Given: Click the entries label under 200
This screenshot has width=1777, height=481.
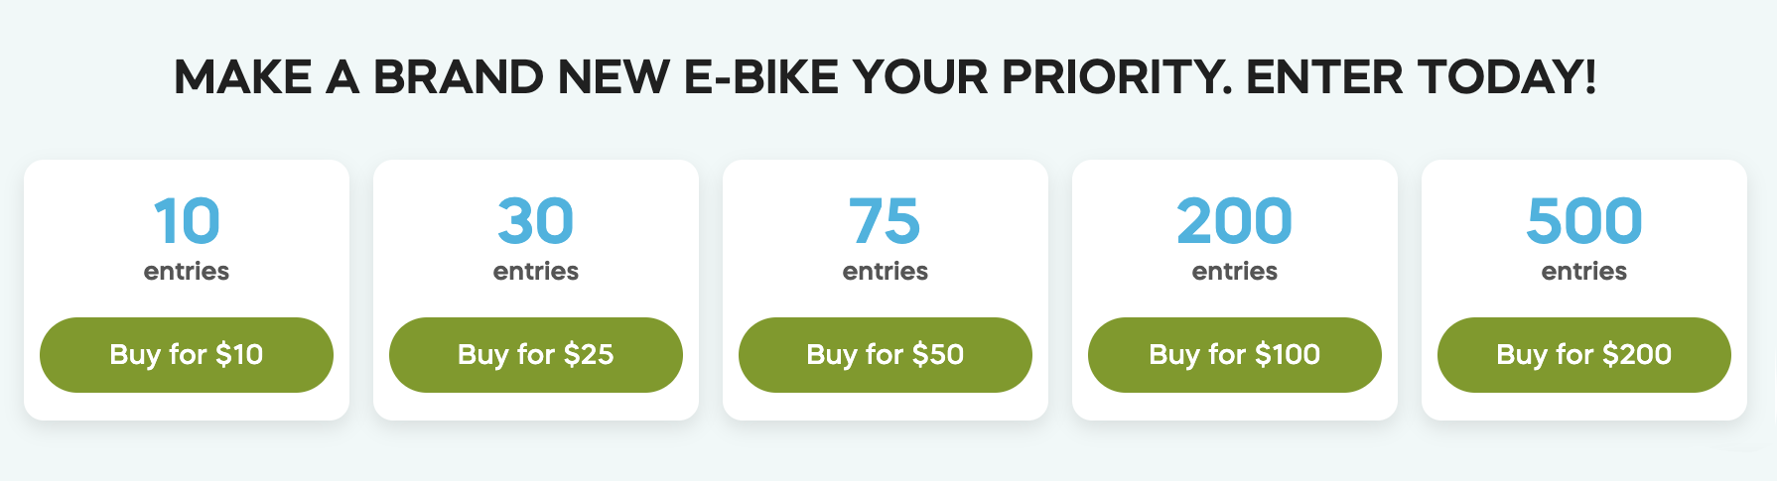Looking at the screenshot, I should click(1235, 271).
